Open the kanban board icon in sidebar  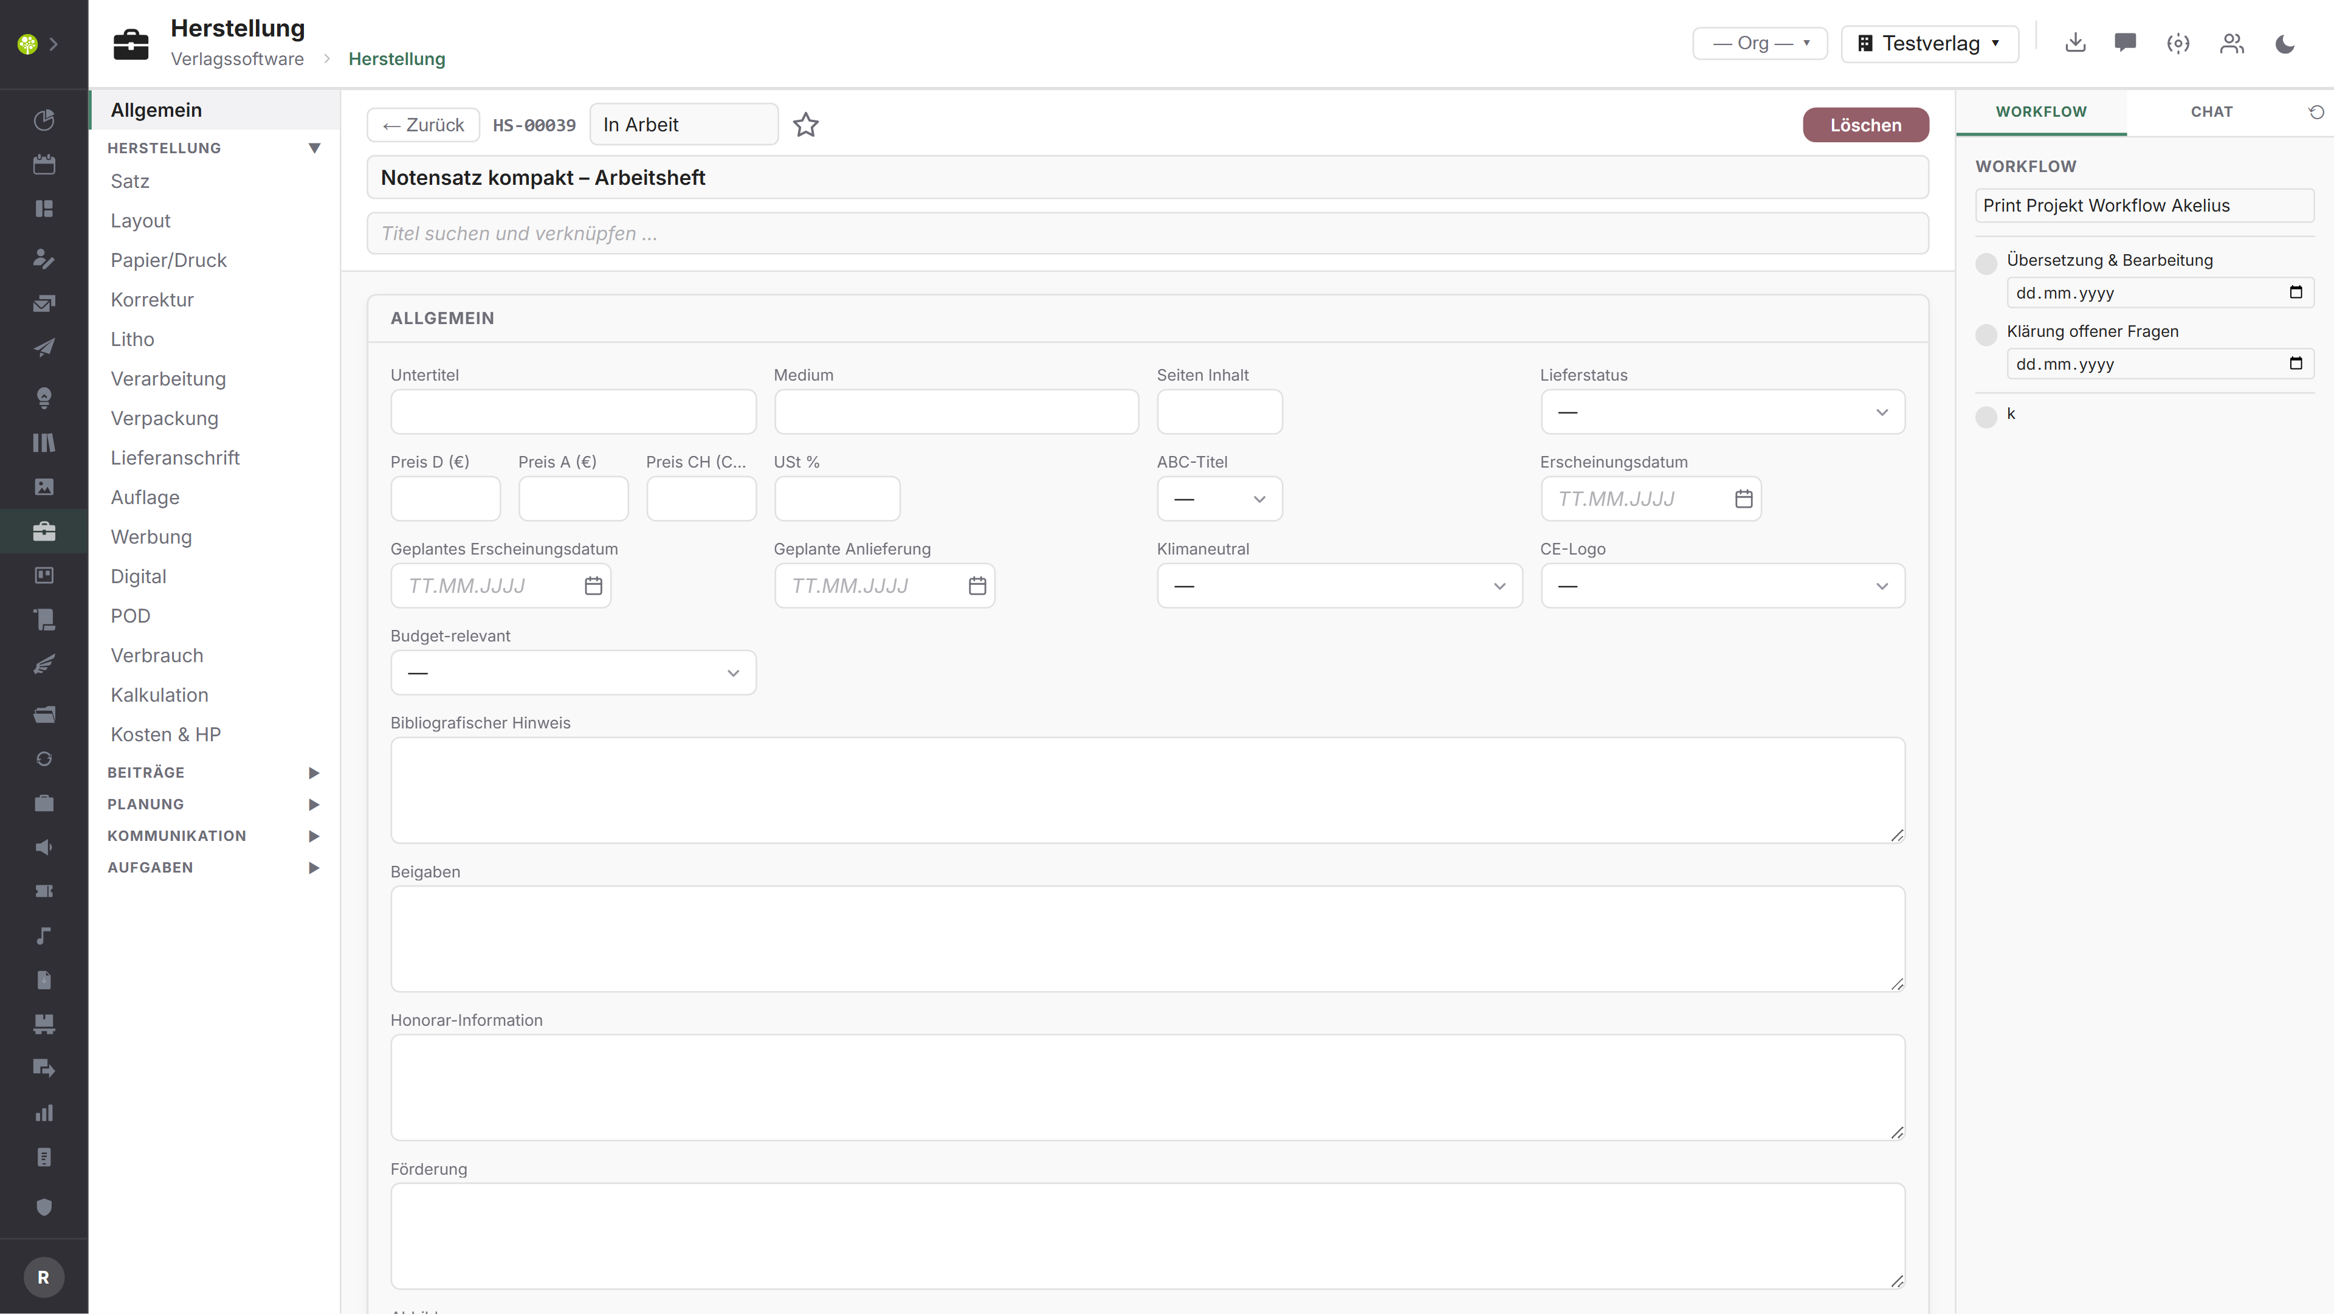click(44, 575)
